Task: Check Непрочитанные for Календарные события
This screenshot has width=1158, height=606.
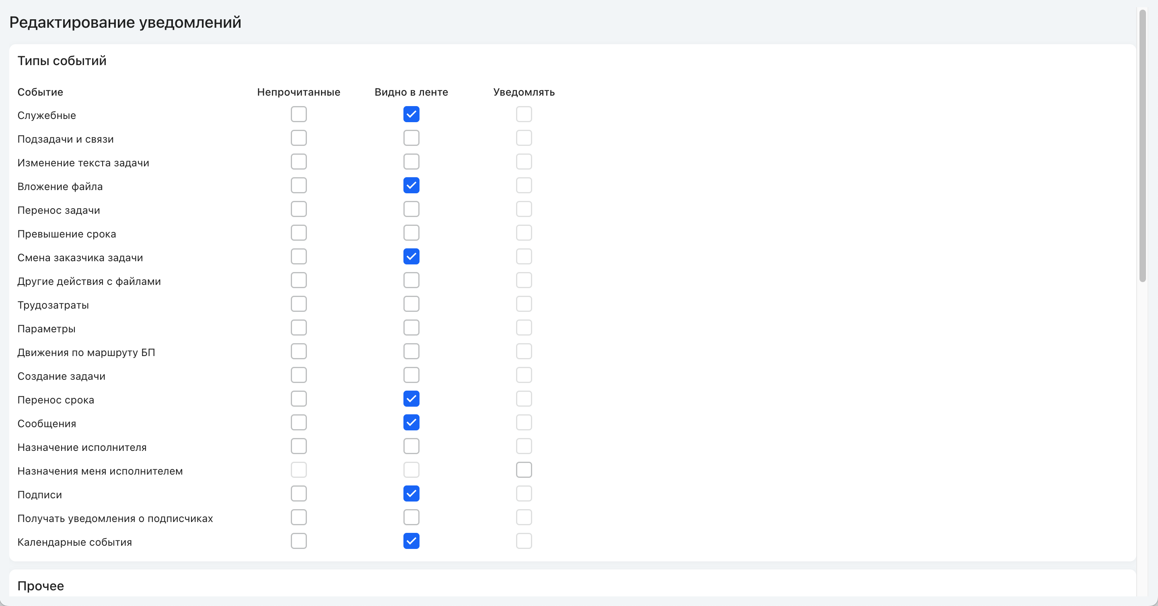Action: [298, 541]
